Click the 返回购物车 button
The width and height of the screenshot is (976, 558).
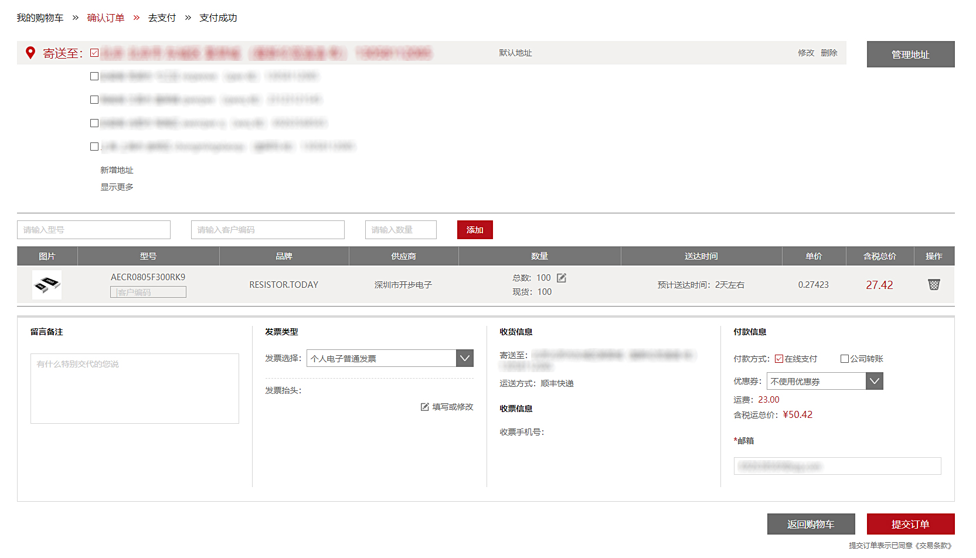click(811, 524)
